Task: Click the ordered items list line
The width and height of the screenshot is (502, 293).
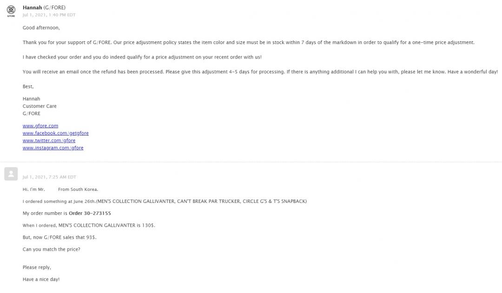Action: click(165, 201)
